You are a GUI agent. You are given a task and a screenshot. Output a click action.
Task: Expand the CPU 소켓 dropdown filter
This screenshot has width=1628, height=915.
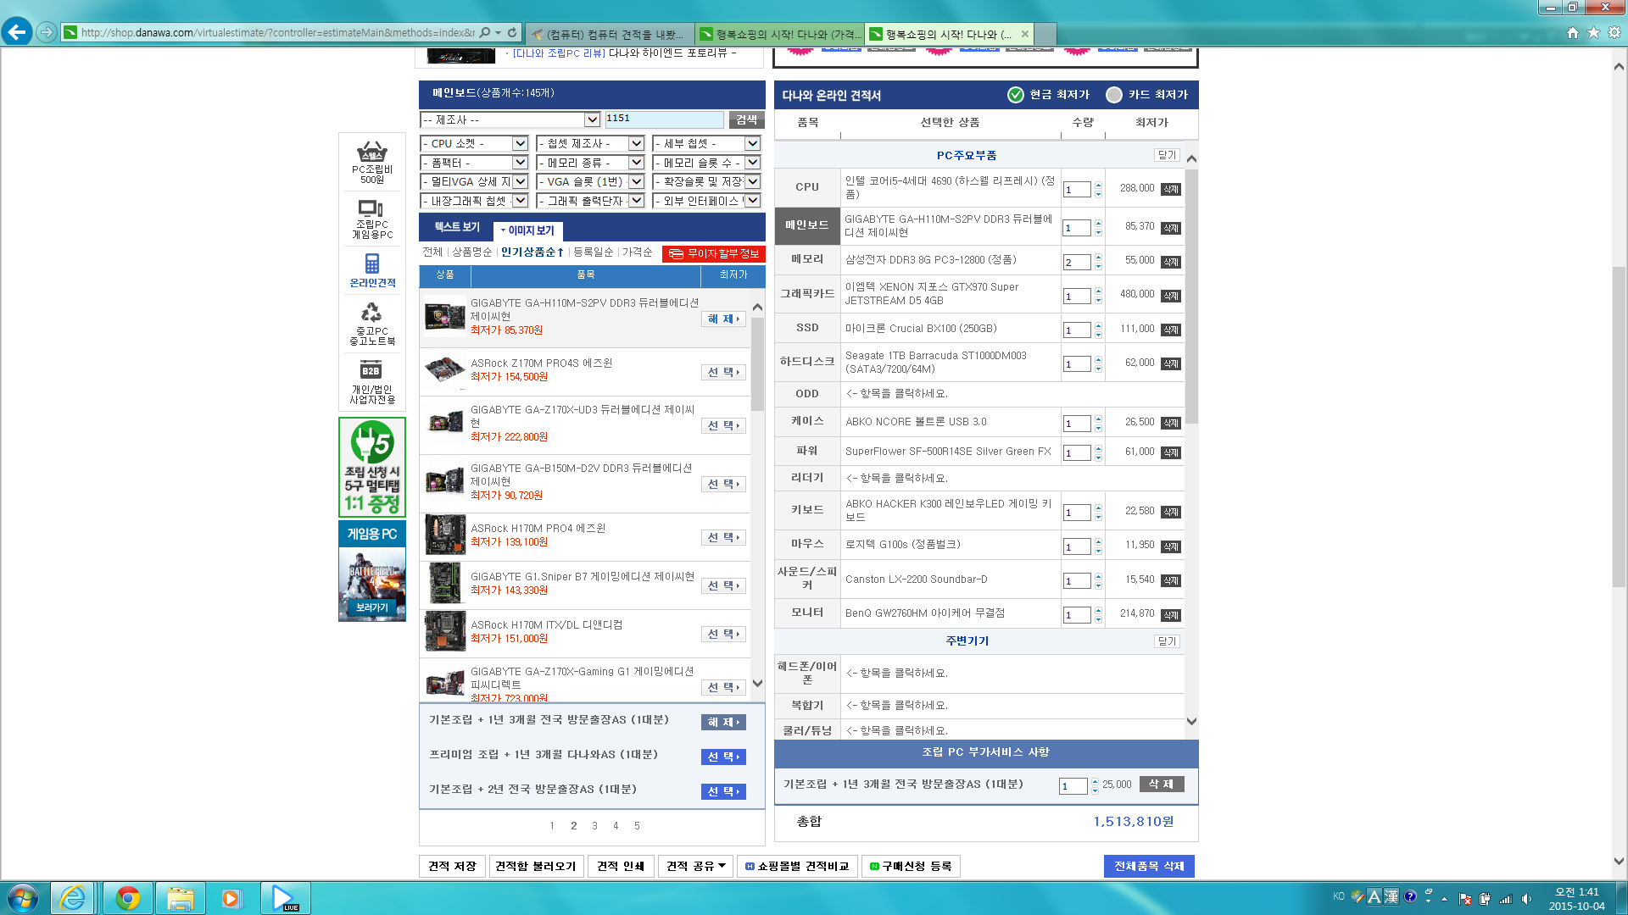tap(520, 144)
